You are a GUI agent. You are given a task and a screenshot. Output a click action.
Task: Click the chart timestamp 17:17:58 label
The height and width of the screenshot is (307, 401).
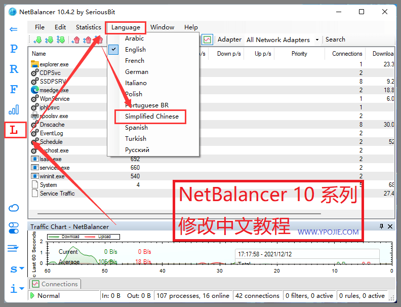pos(265,254)
